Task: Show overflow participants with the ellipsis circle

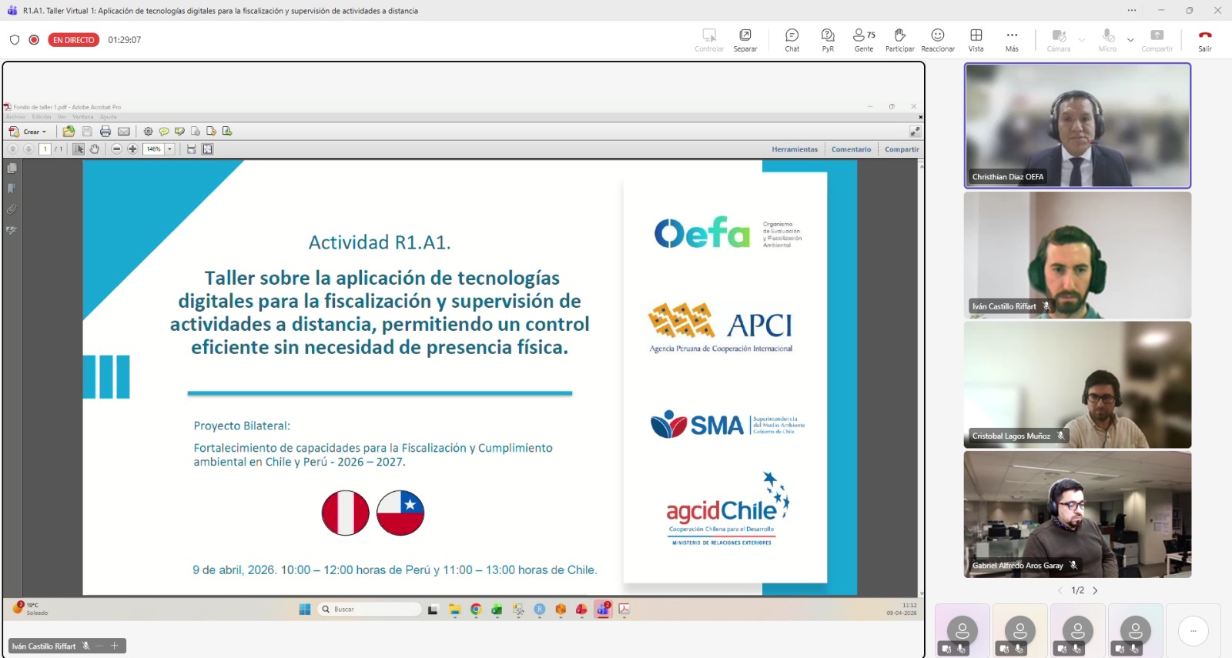Action: coord(1193,631)
